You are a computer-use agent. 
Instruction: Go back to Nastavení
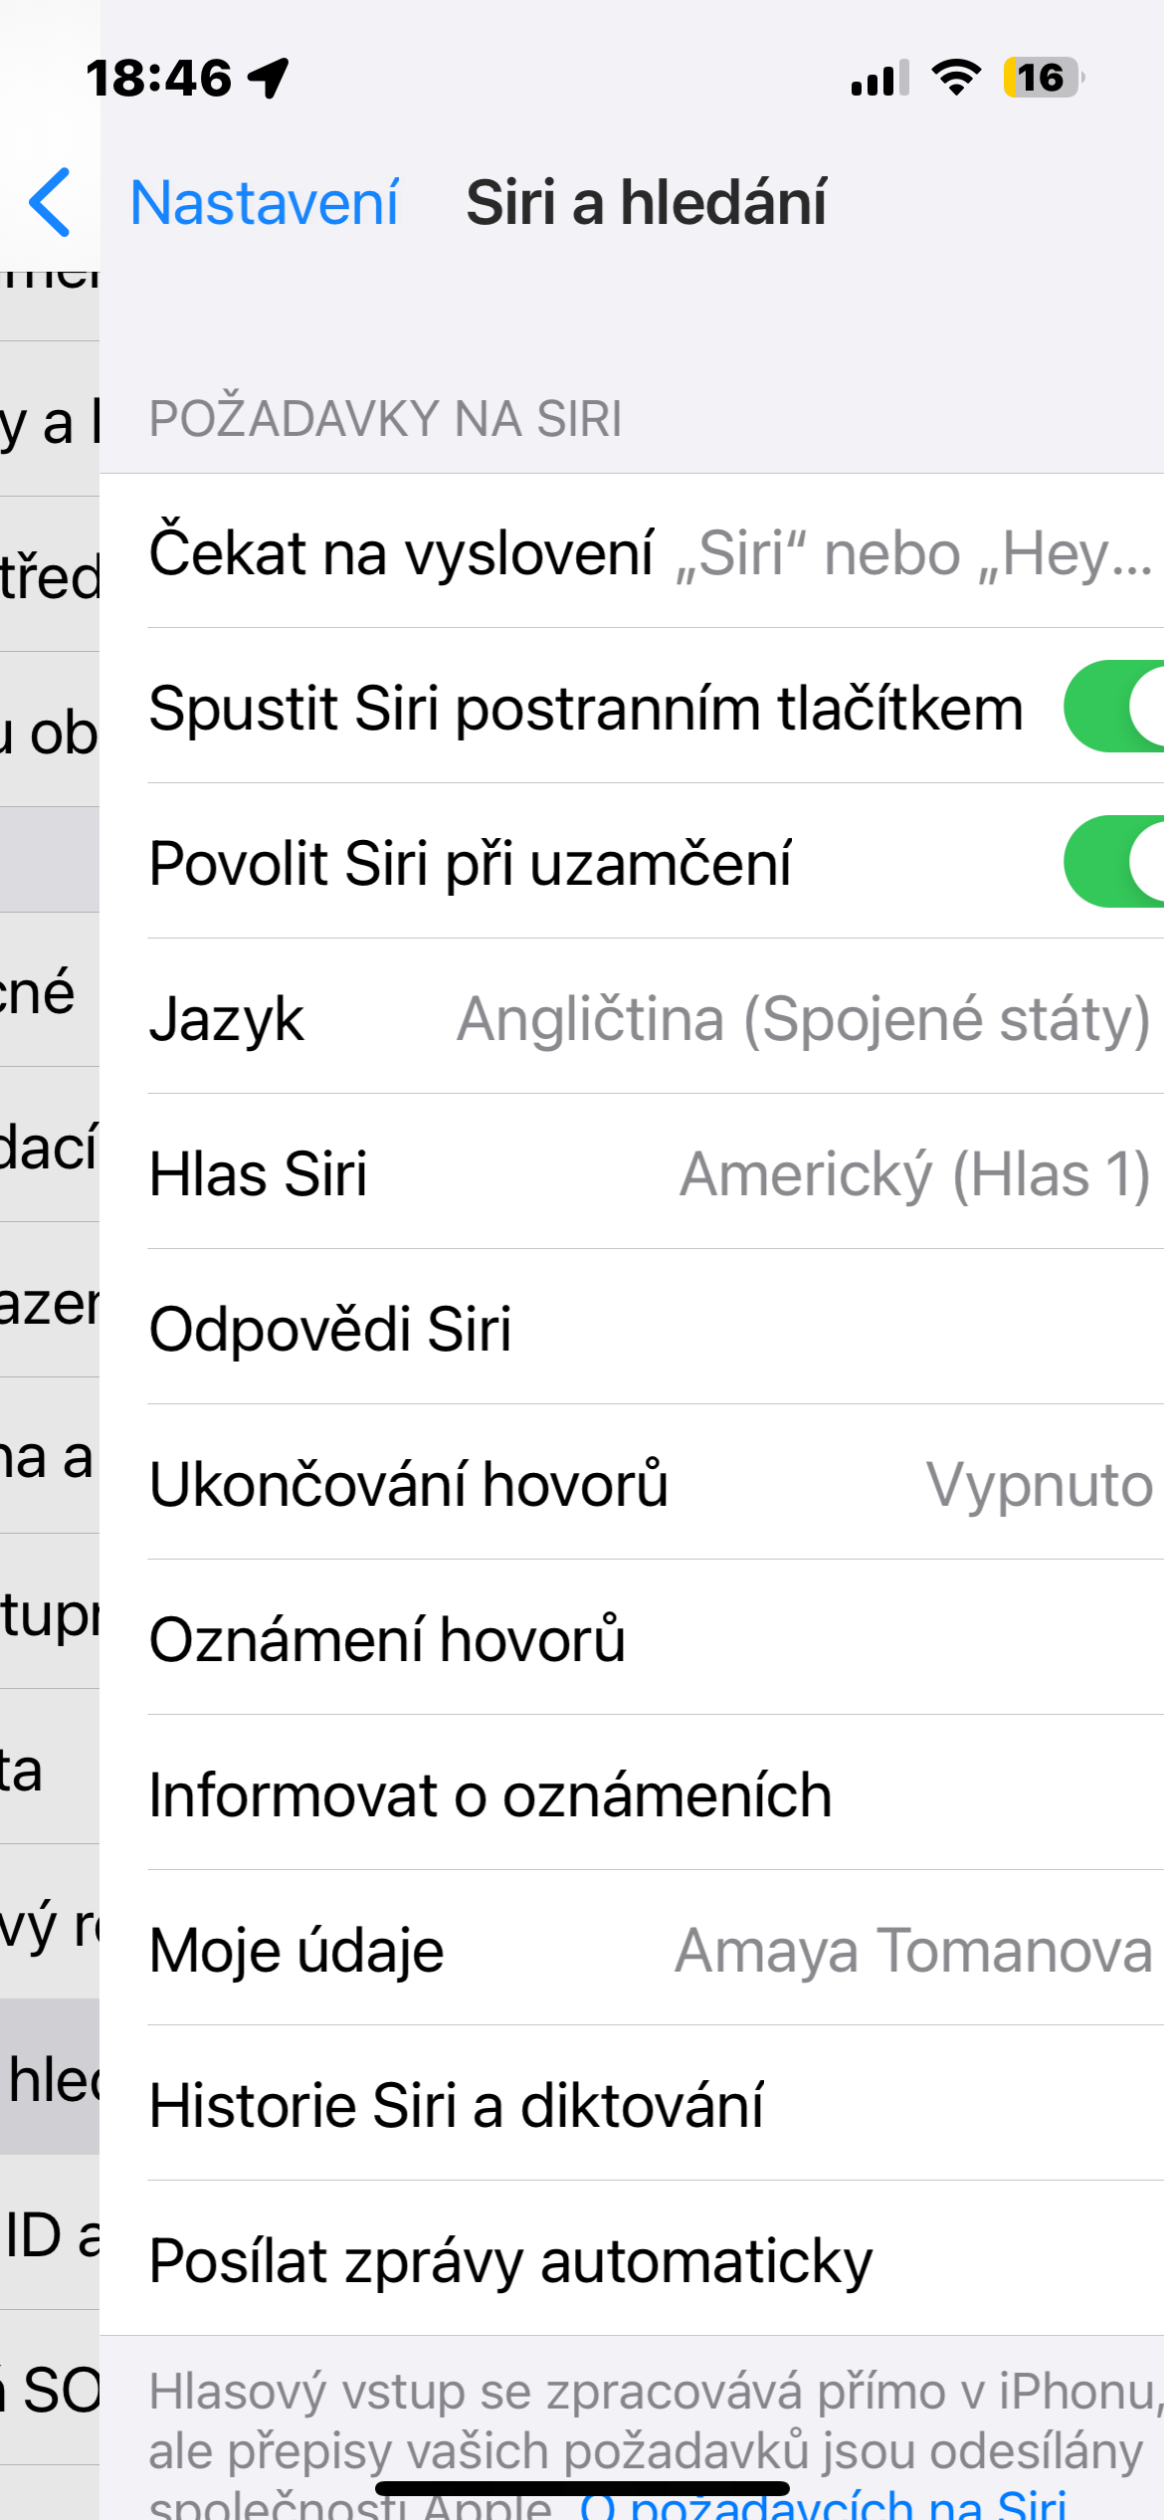pos(264,203)
